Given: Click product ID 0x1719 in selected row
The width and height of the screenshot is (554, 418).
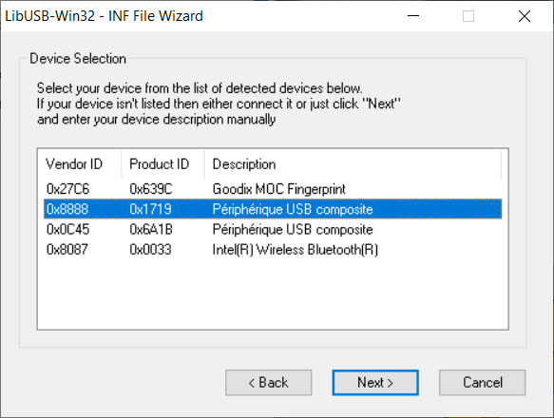Looking at the screenshot, I should (150, 209).
